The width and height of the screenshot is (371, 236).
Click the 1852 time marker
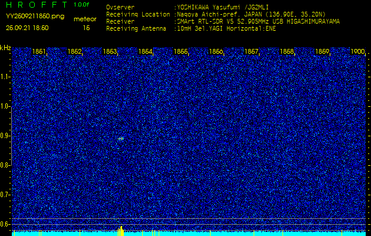click(x=74, y=51)
